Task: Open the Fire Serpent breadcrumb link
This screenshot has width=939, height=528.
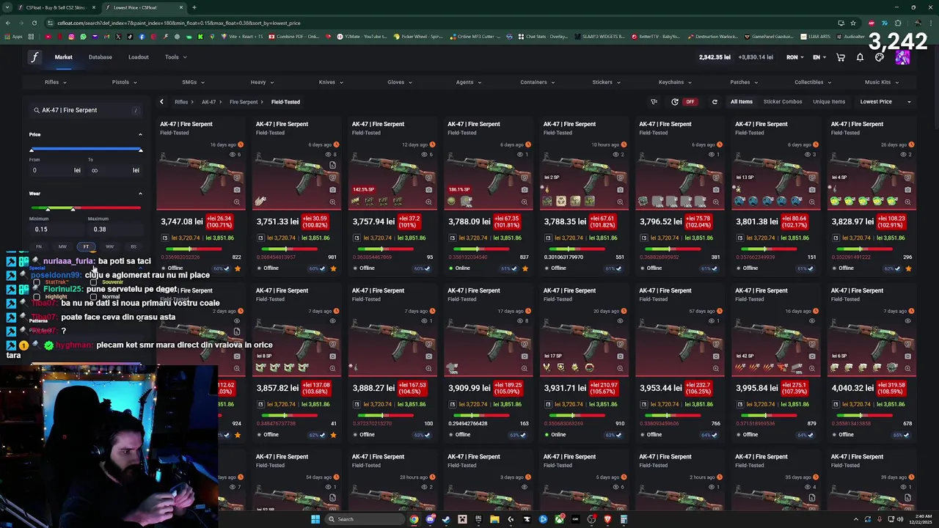Action: [244, 102]
